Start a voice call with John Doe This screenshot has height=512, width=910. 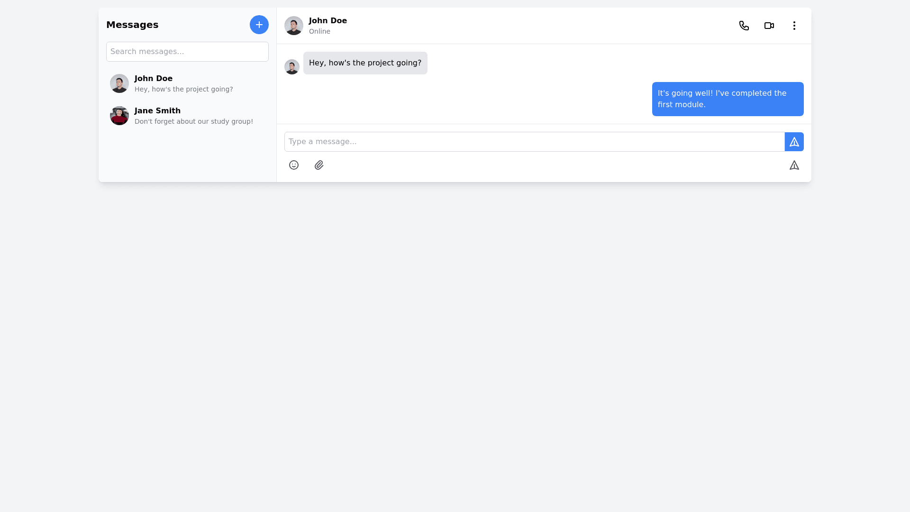[744, 26]
